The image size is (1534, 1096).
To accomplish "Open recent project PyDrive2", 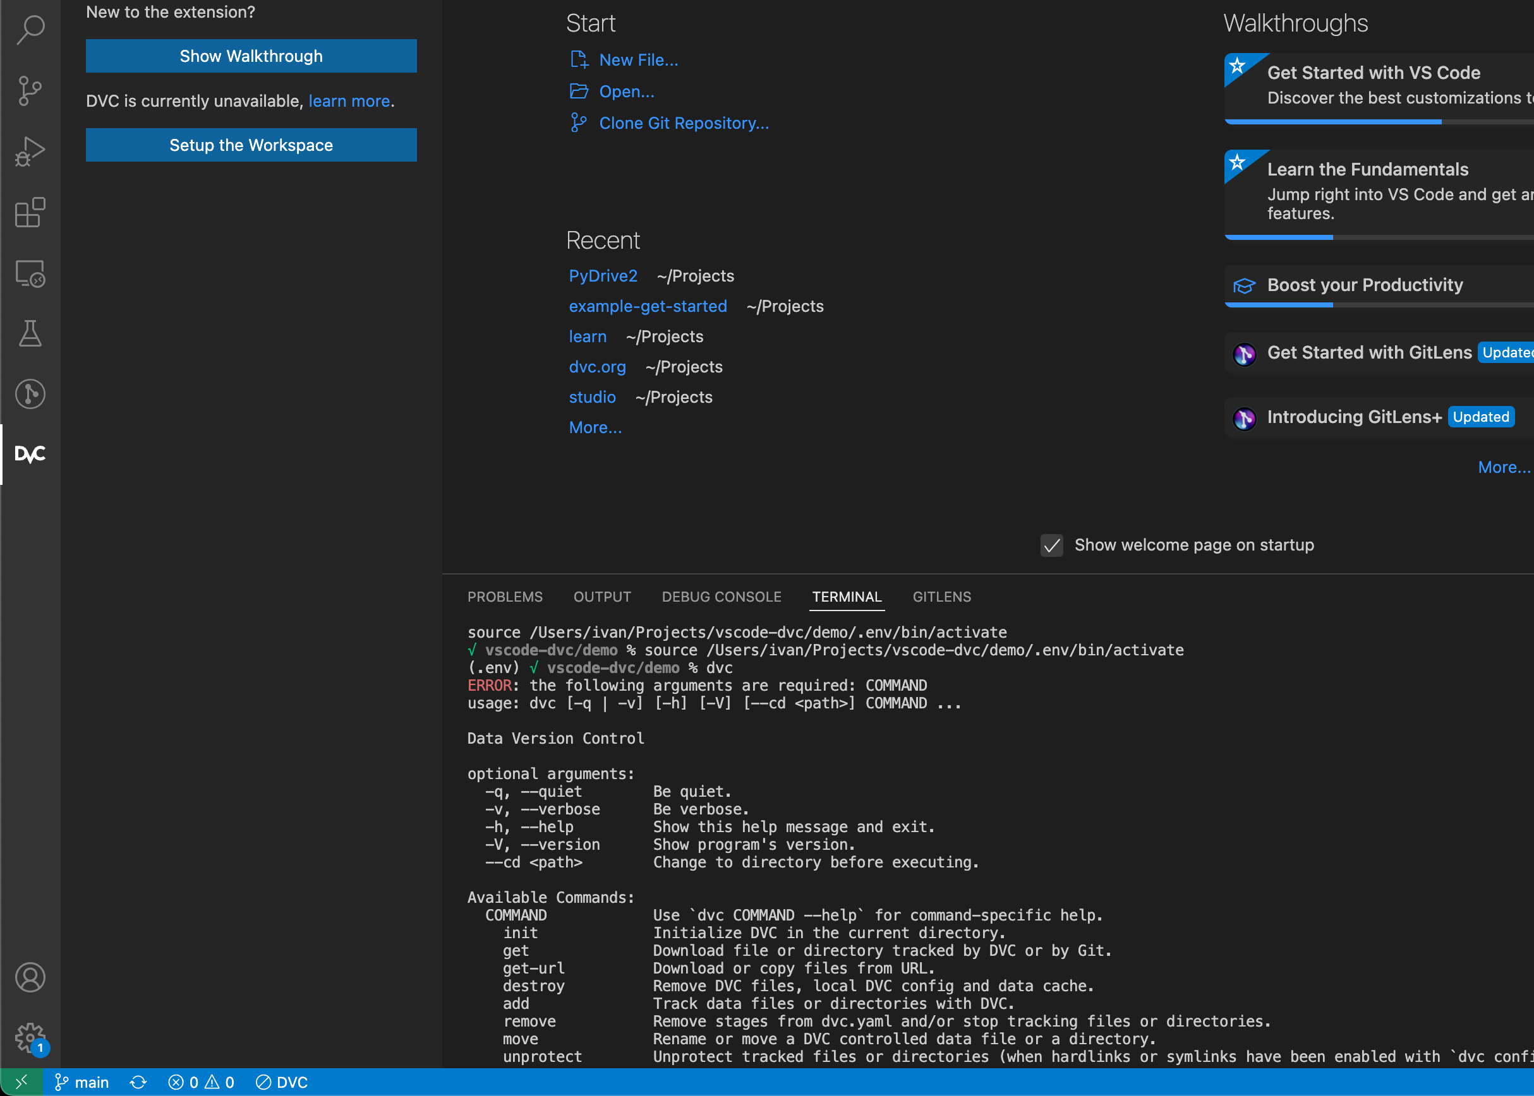I will 603,276.
